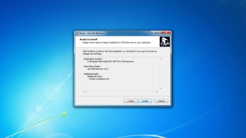Click the 'Start Menu folder:' label
This screenshot has height=138, width=246.
[92, 66]
